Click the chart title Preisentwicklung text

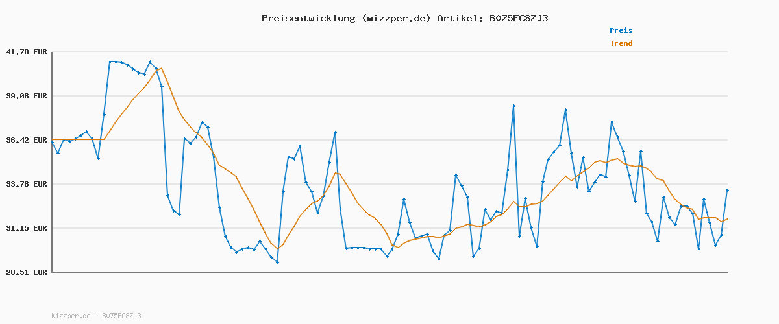(308, 18)
